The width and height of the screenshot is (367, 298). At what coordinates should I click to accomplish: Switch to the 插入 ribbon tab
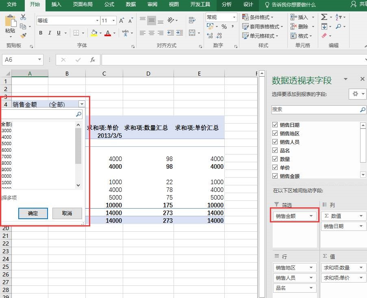pos(56,4)
